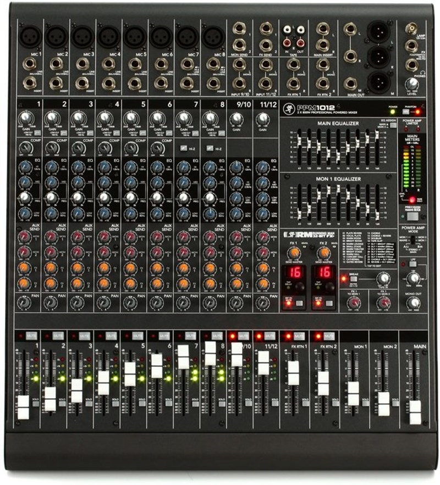Click the channel 7 LOW EQ knob
This screenshot has width=440, height=485.
point(184,214)
